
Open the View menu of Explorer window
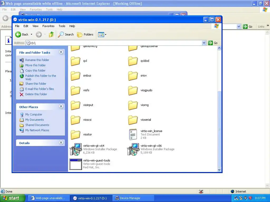pos(35,26)
